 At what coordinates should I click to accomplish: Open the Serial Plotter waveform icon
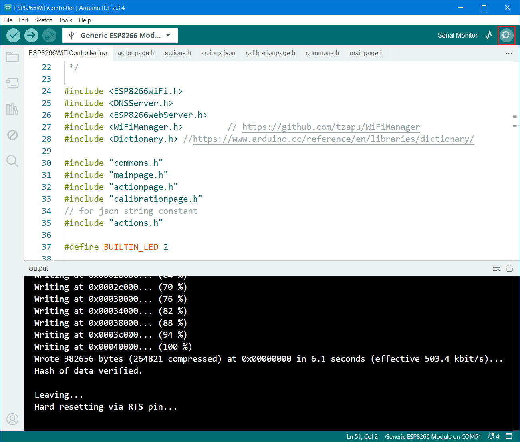(x=489, y=35)
